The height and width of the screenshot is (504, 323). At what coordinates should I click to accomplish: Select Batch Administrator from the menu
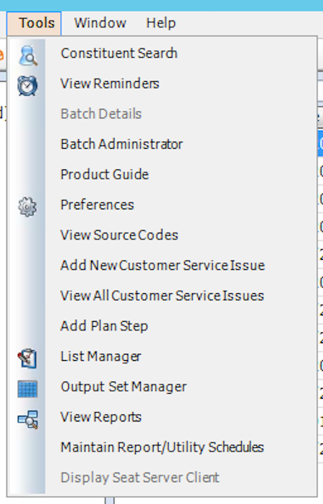coord(122,144)
